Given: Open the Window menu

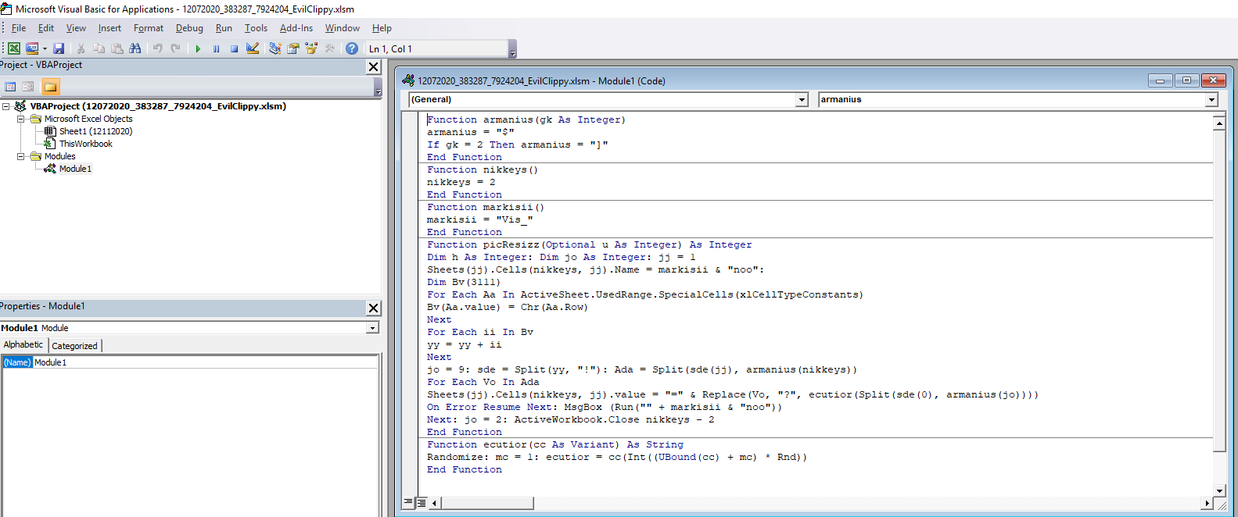Looking at the screenshot, I should 343,28.
